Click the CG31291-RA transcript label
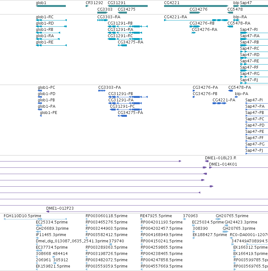 [121, 30]
